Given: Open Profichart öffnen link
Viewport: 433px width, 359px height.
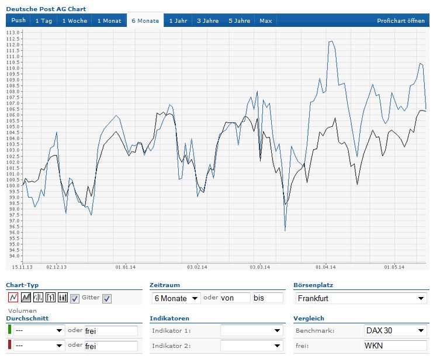Looking at the screenshot, I should tap(401, 20).
